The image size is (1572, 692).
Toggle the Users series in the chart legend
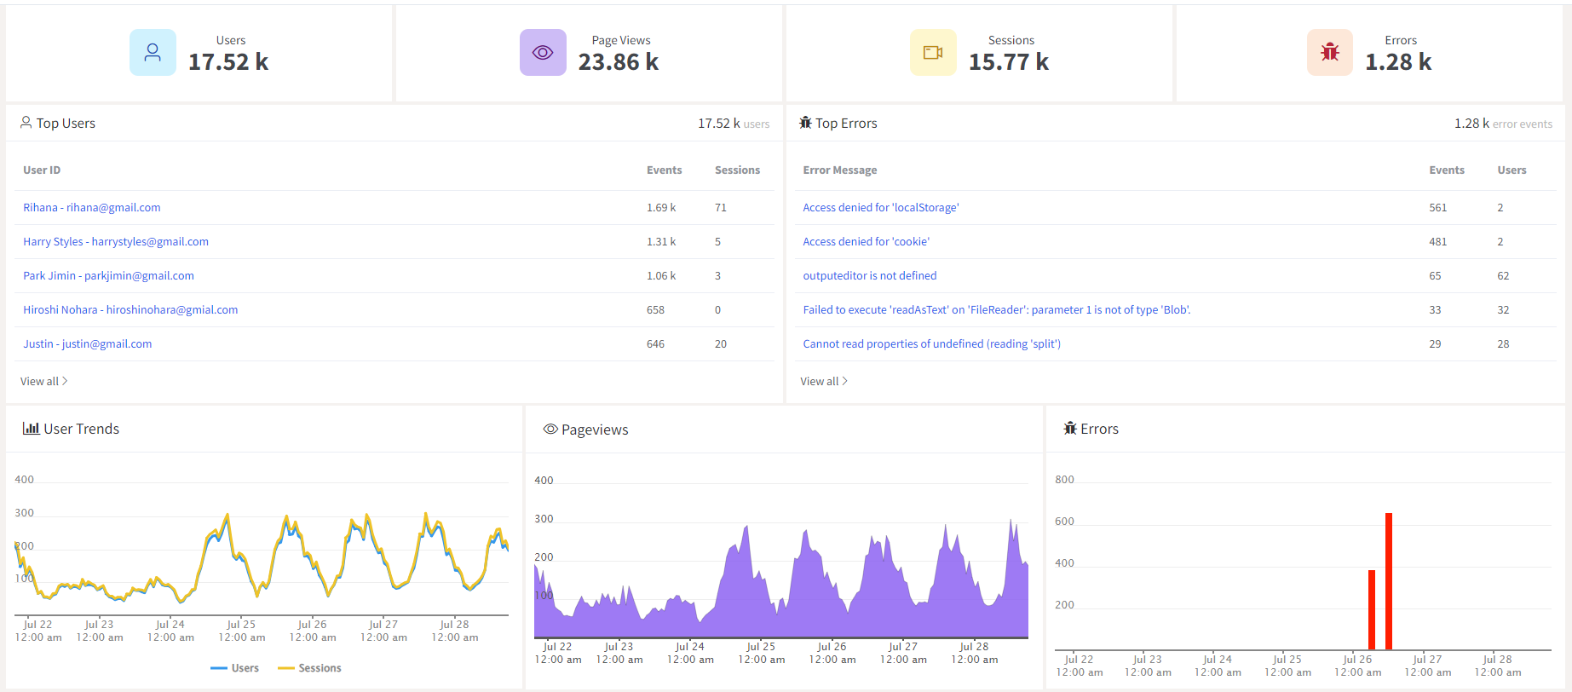pyautogui.click(x=235, y=668)
